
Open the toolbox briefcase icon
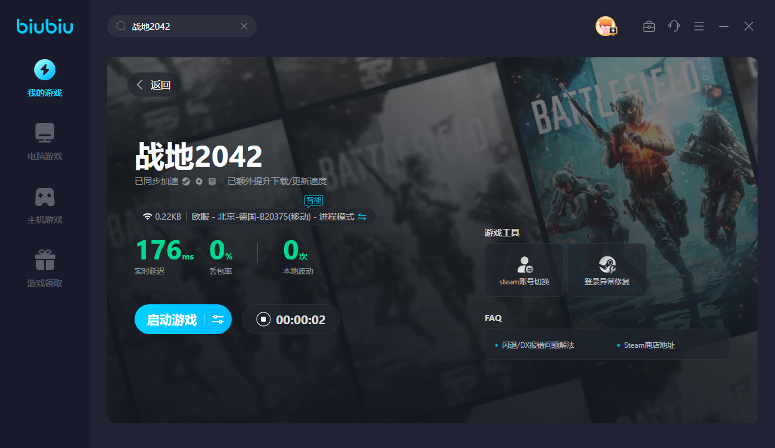point(649,26)
